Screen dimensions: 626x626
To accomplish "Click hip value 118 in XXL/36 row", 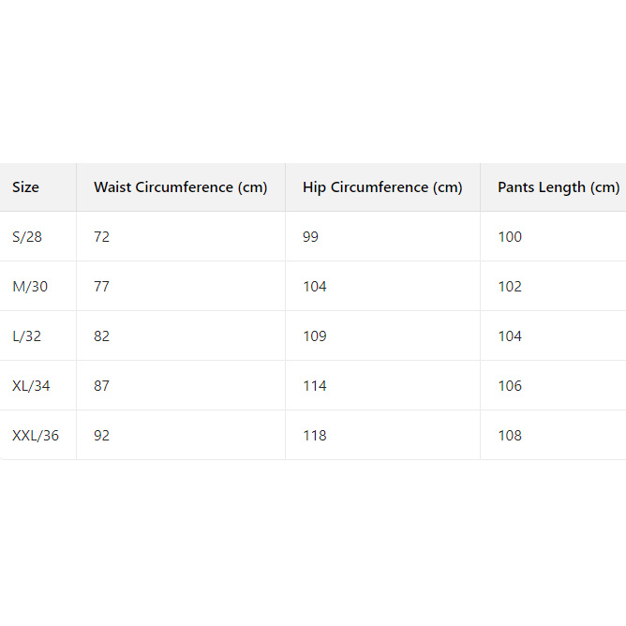I will (x=315, y=436).
